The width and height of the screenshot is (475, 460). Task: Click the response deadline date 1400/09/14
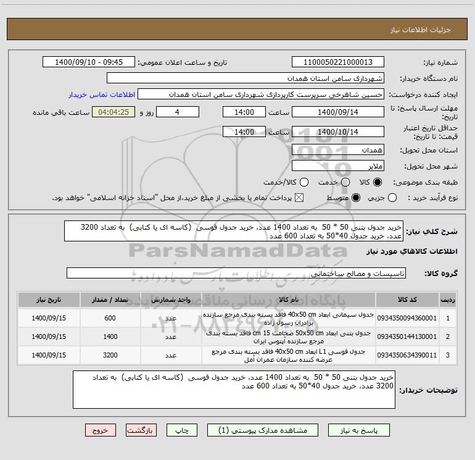coord(338,112)
